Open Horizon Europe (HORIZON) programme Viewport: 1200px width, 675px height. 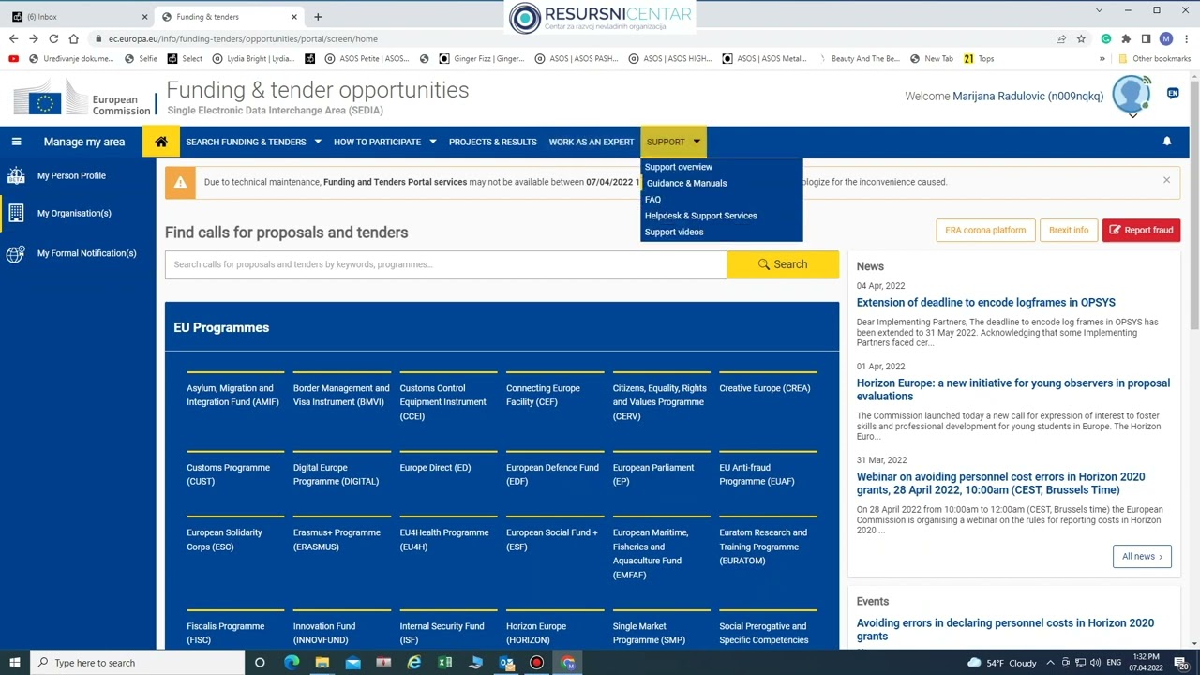[x=536, y=633]
